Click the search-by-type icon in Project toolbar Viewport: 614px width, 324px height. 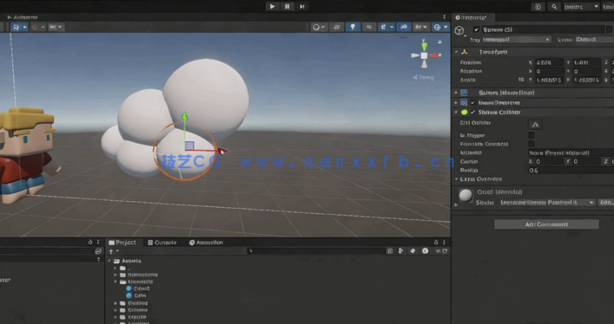[401, 251]
